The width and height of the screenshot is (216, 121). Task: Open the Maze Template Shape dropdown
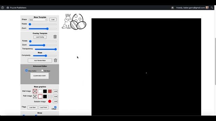coord(38,20)
